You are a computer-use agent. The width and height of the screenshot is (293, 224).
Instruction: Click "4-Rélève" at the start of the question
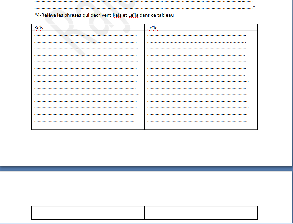(45, 15)
